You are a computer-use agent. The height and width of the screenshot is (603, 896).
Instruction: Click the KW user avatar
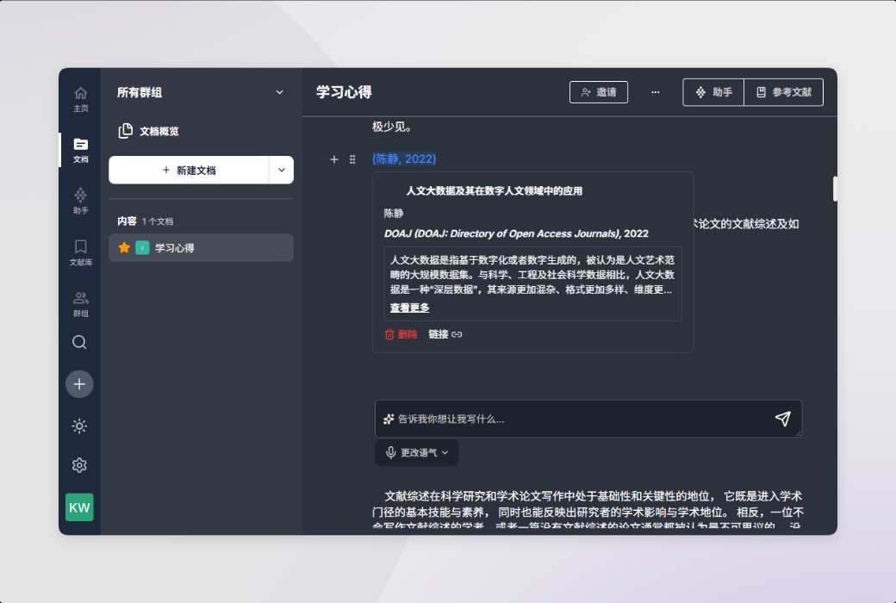pos(79,507)
